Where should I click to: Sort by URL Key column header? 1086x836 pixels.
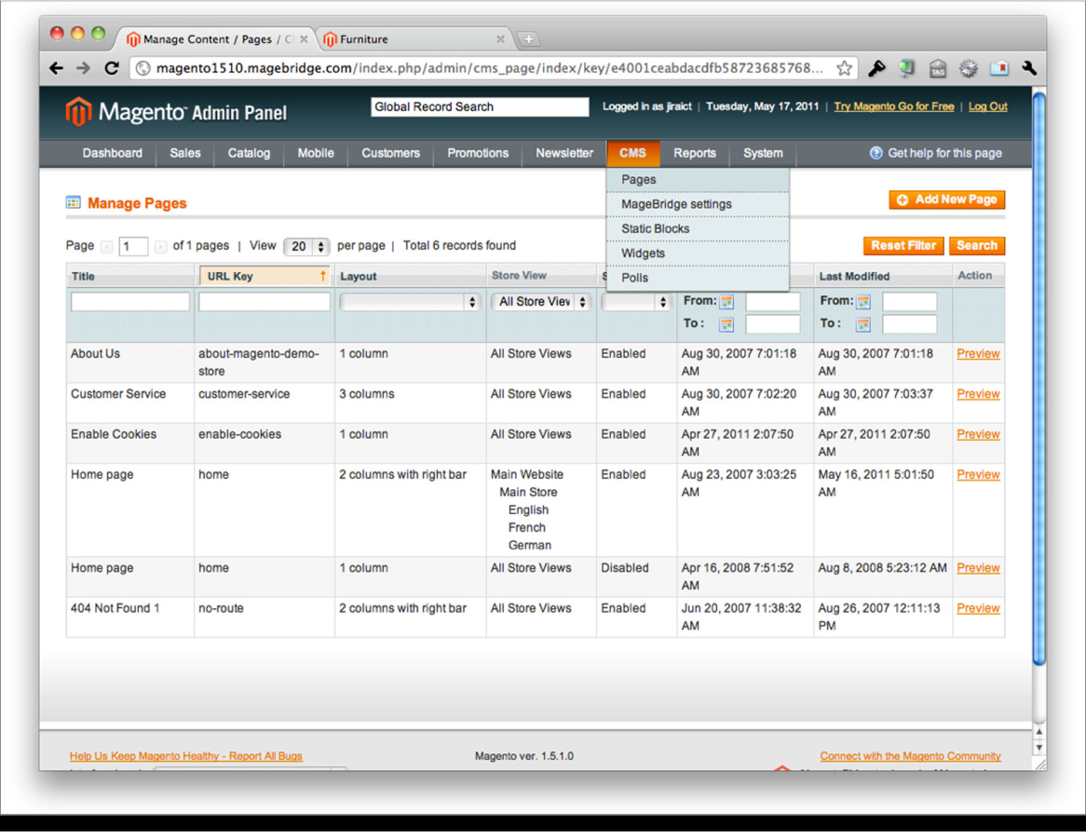coord(264,276)
